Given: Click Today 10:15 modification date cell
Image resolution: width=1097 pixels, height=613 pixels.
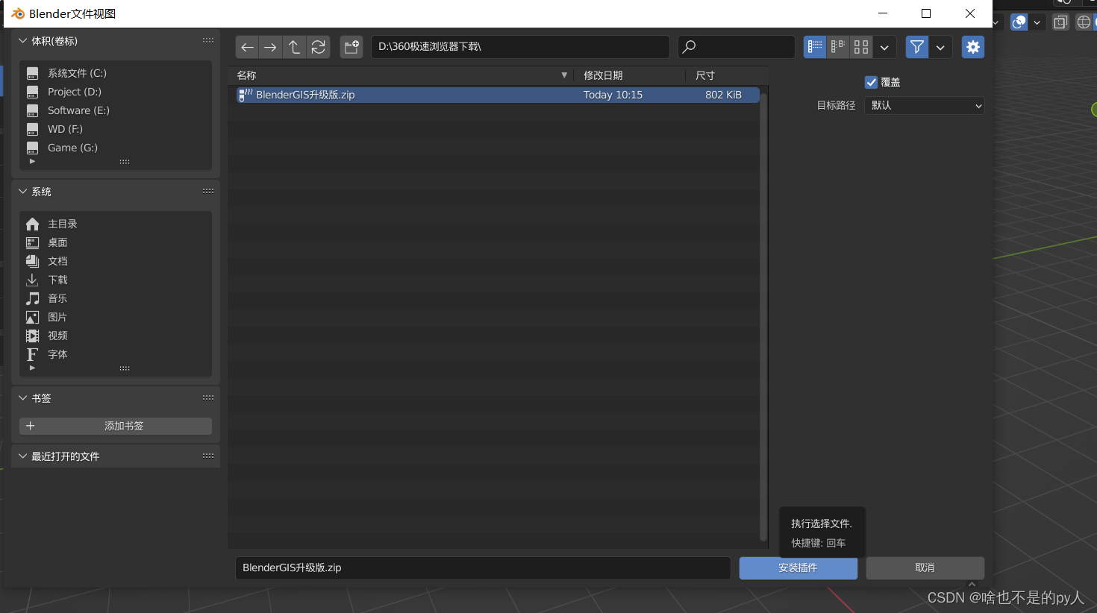Looking at the screenshot, I should [x=613, y=95].
